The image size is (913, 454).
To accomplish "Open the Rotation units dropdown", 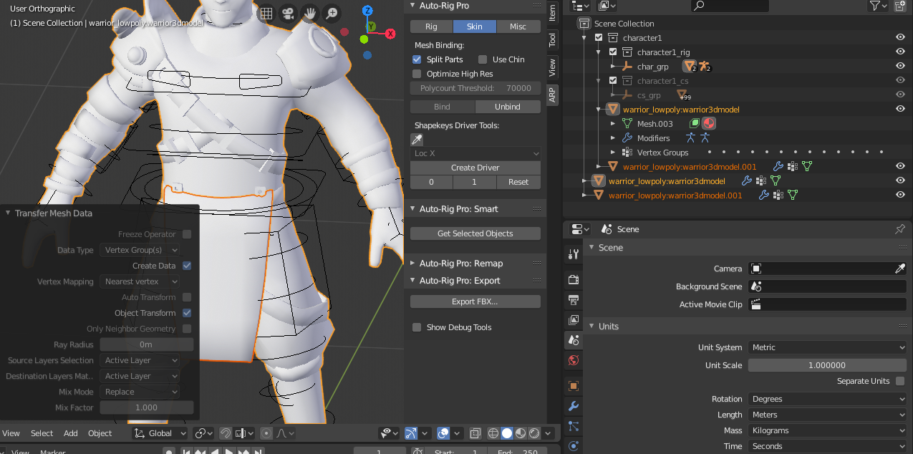I will [x=828, y=399].
